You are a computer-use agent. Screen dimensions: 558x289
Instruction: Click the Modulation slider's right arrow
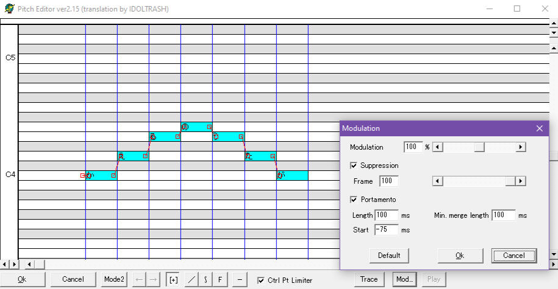click(x=520, y=147)
